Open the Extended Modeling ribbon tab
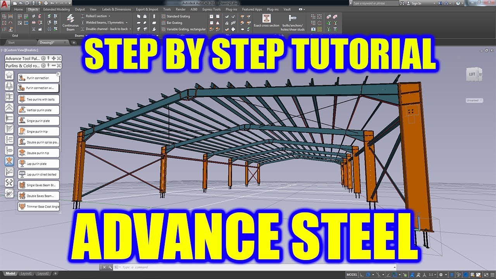Screen dimensions: 496x279 tap(57, 9)
